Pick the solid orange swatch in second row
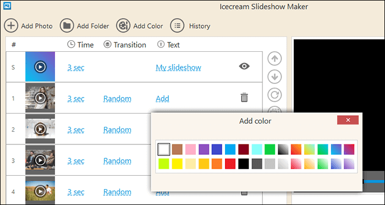 [217, 164]
